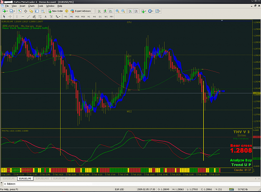Open the Help menu

[x=60, y=6]
